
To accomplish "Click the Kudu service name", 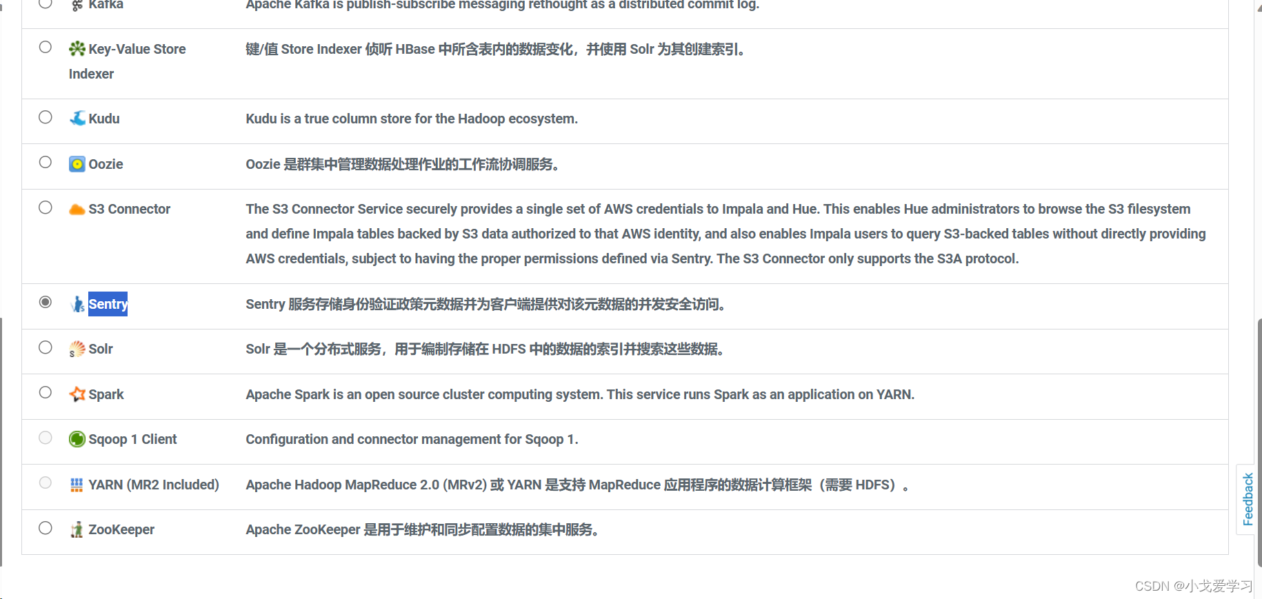I will point(104,119).
